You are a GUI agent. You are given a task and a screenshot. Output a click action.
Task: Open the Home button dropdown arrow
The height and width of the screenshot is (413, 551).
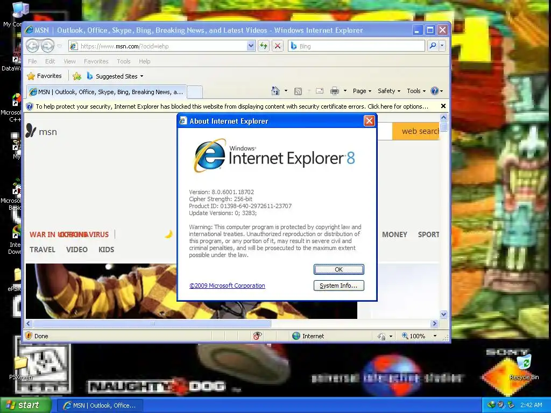tap(286, 91)
